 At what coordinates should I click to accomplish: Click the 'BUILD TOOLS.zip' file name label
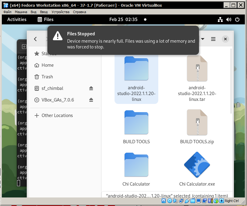tap(197, 142)
